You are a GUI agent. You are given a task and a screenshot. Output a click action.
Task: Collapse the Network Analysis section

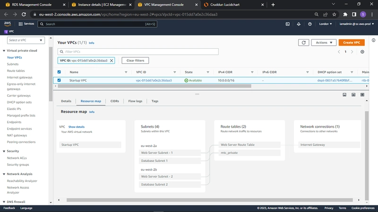4,174
